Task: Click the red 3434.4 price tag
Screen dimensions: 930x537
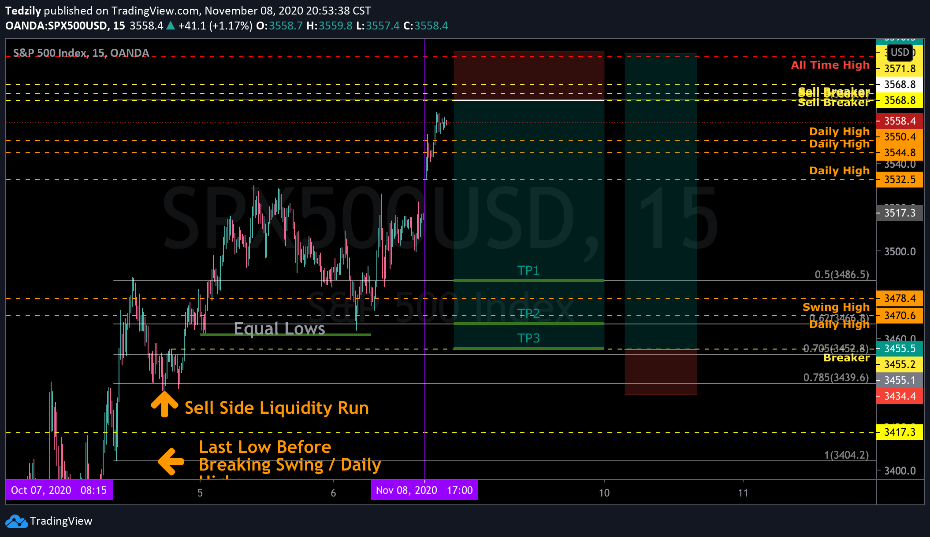Action: tap(900, 396)
